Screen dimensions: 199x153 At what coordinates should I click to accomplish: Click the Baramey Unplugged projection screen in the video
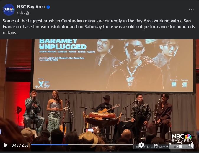[x=113, y=65]
